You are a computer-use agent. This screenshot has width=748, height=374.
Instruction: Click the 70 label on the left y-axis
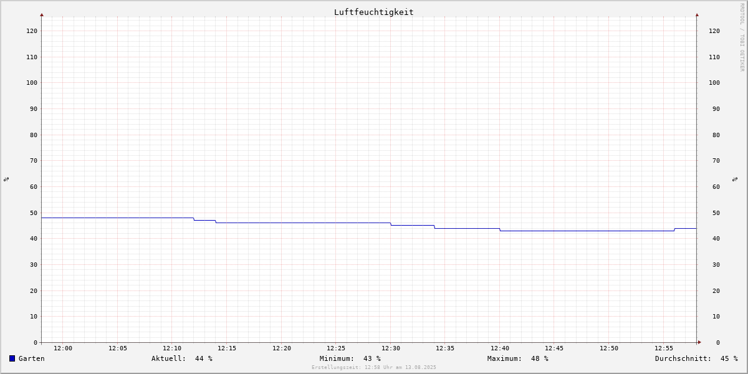34,160
